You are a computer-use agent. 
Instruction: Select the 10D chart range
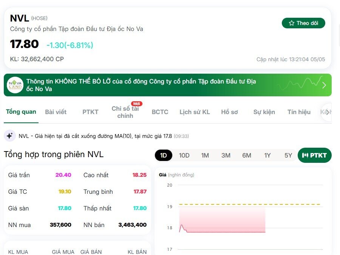pyautogui.click(x=184, y=155)
